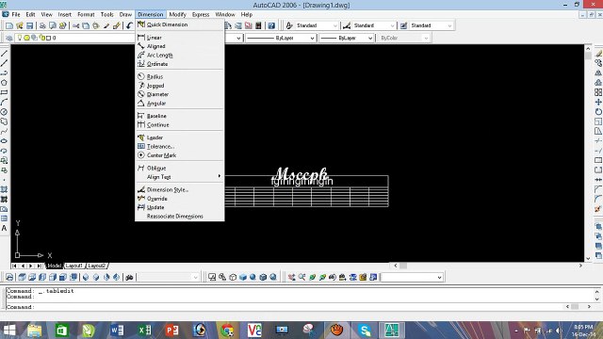Select Arc Length dimension
The width and height of the screenshot is (603, 339).
click(x=180, y=55)
